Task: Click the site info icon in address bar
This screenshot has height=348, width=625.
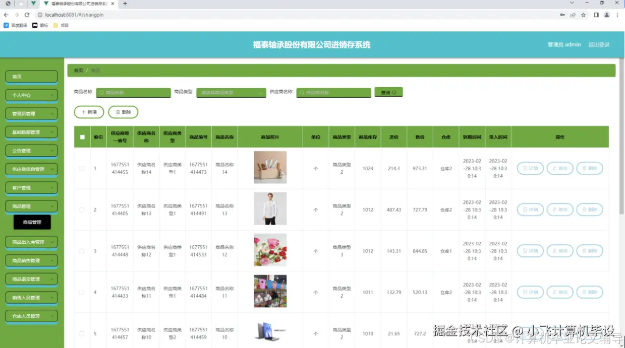Action: [x=39, y=15]
